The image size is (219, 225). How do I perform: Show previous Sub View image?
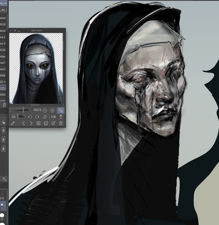(23, 123)
